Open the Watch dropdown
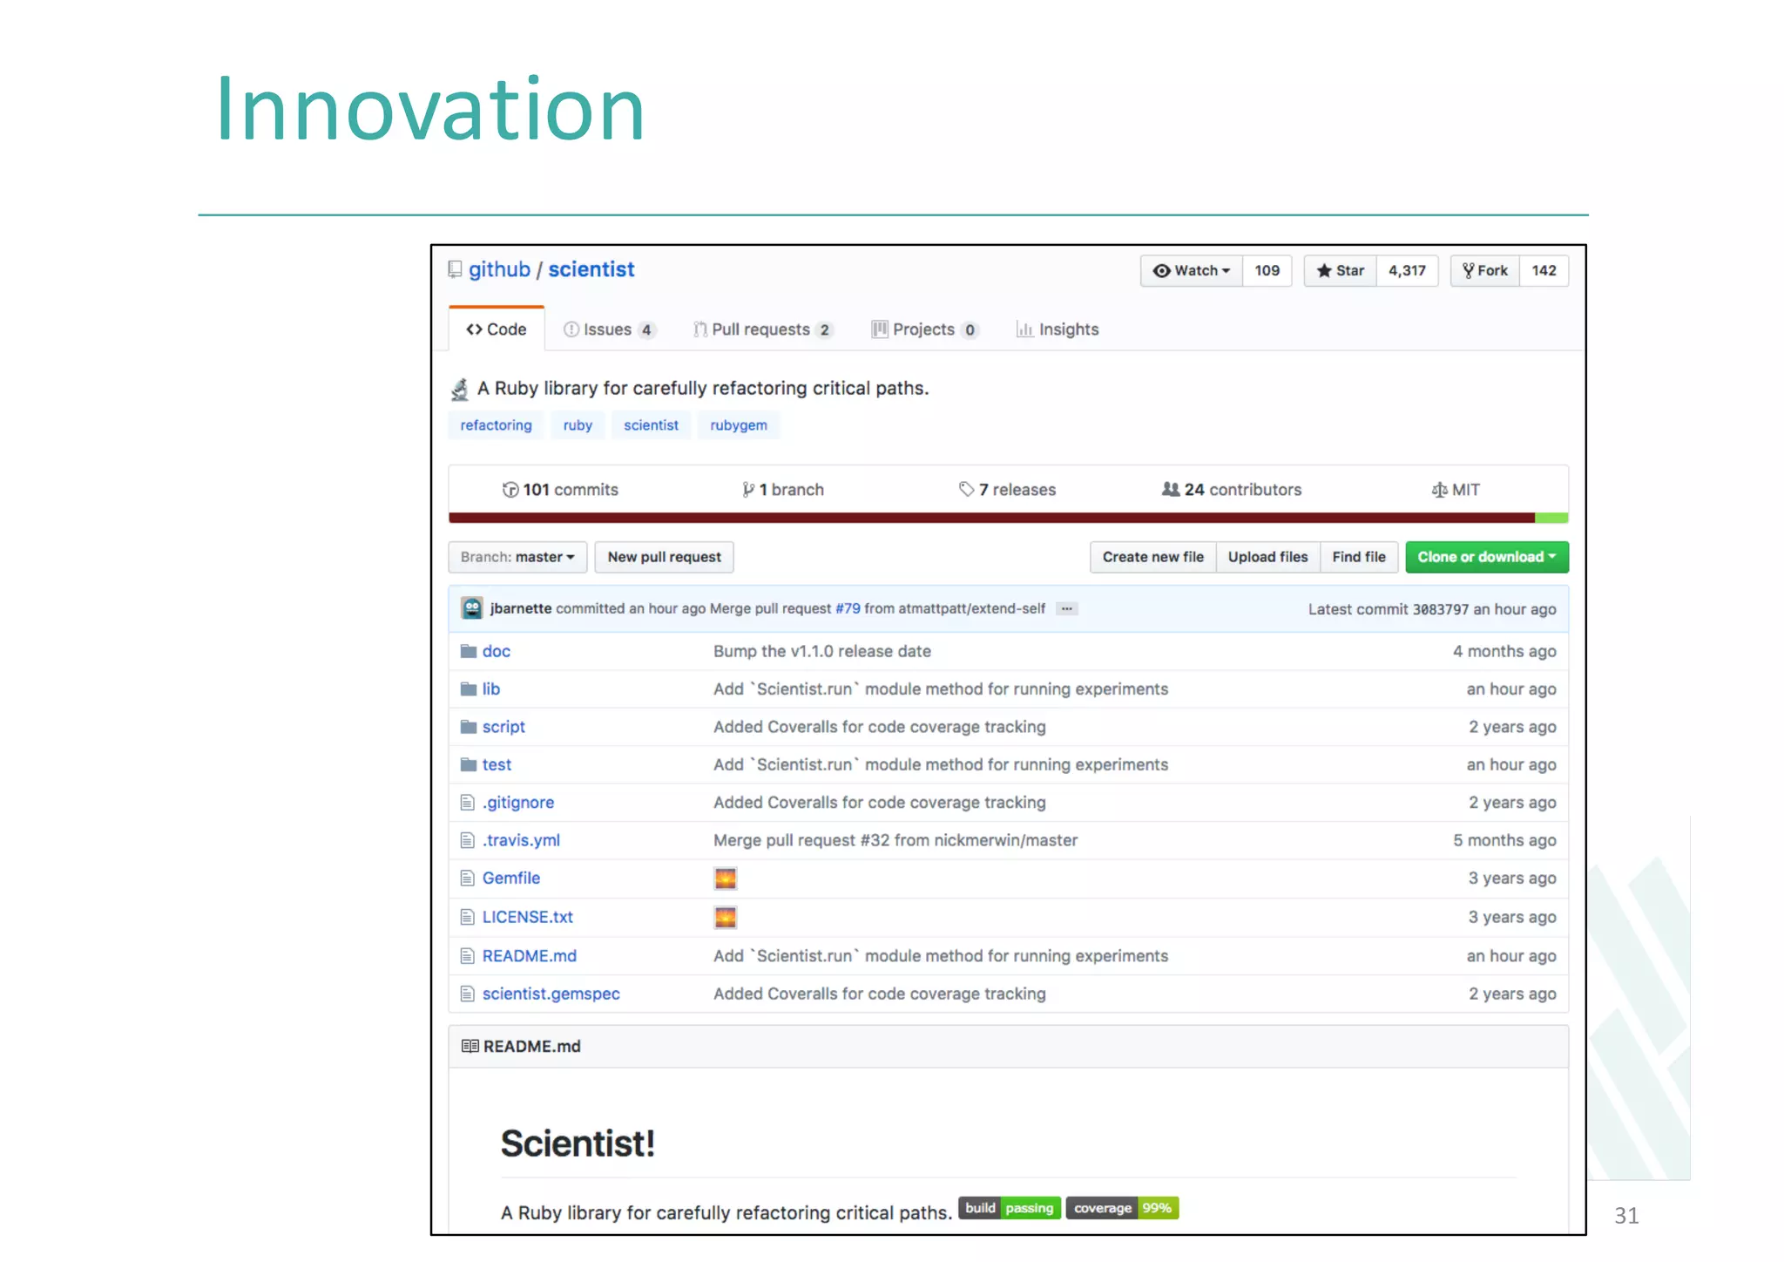Viewport: 1784px width, 1262px height. (1192, 270)
